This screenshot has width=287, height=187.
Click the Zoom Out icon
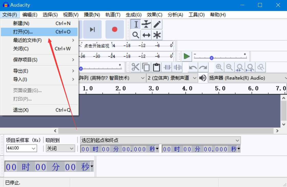[229, 67]
